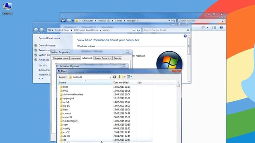Click the Search Control Panel field
Screen dimensions: 255x143
point(164,30)
